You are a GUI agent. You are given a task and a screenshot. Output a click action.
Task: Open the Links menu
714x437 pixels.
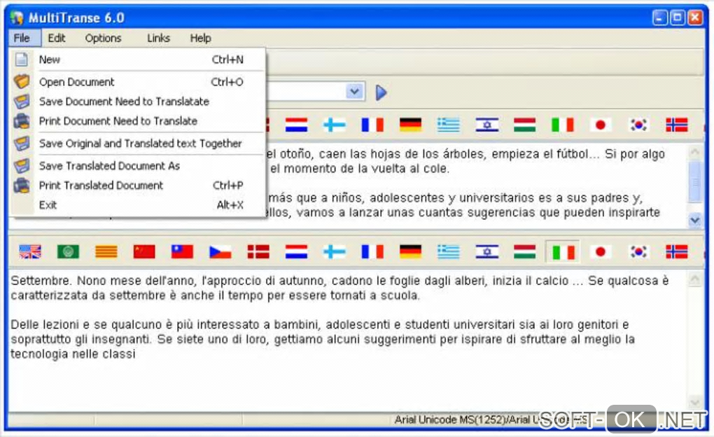[x=158, y=39]
